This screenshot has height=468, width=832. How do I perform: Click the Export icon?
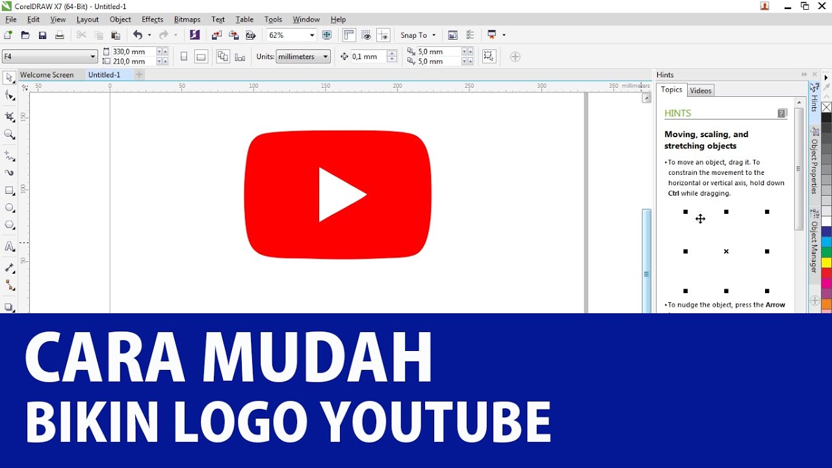click(233, 35)
